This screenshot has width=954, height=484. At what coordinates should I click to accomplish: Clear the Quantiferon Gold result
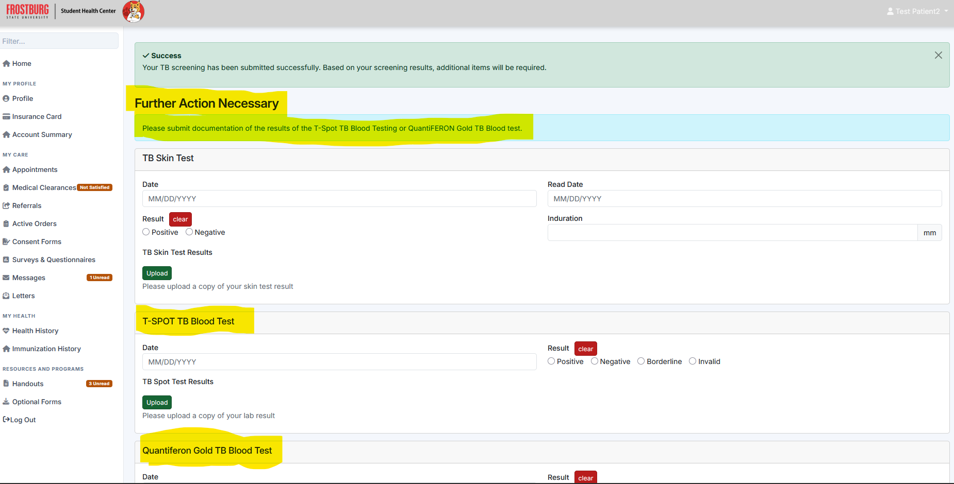[x=586, y=477]
